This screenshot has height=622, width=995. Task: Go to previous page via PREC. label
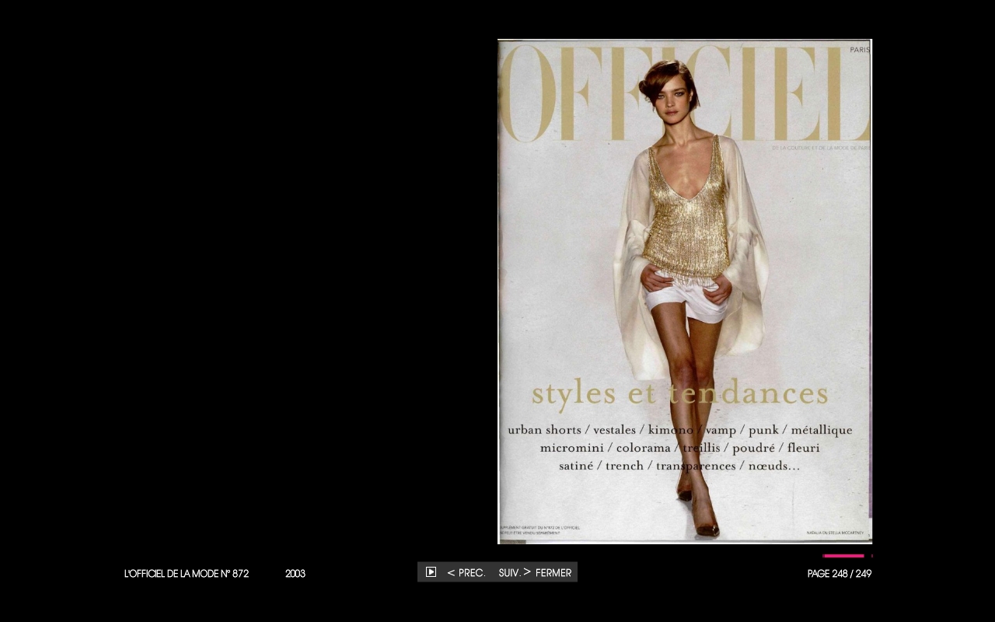point(472,573)
